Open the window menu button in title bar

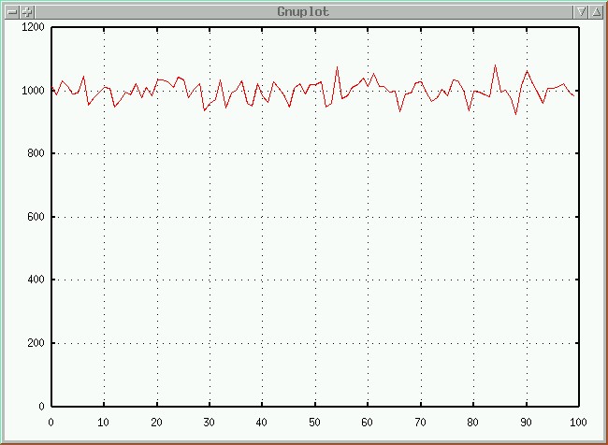pos(12,12)
